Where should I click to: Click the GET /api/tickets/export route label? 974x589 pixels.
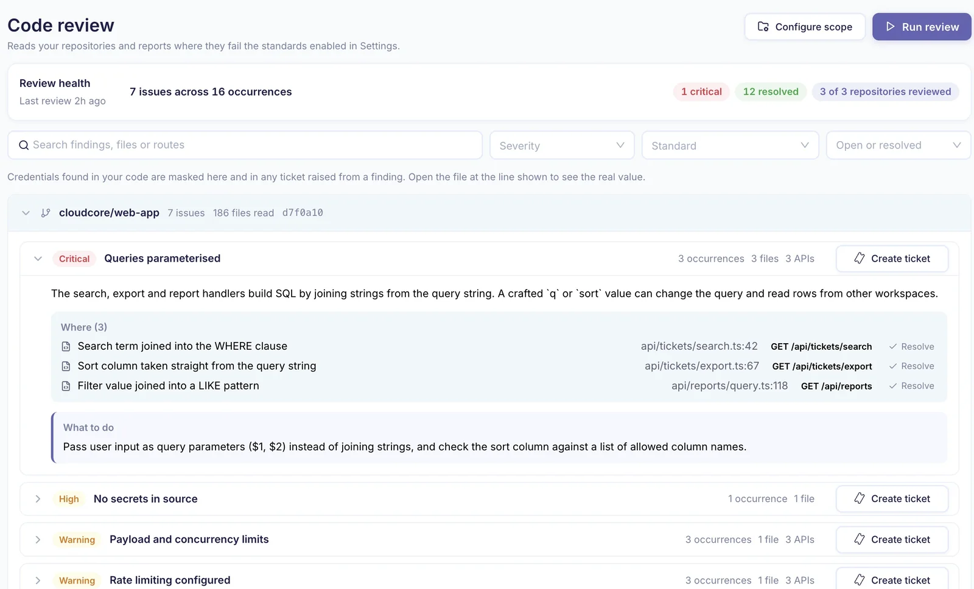tap(822, 366)
